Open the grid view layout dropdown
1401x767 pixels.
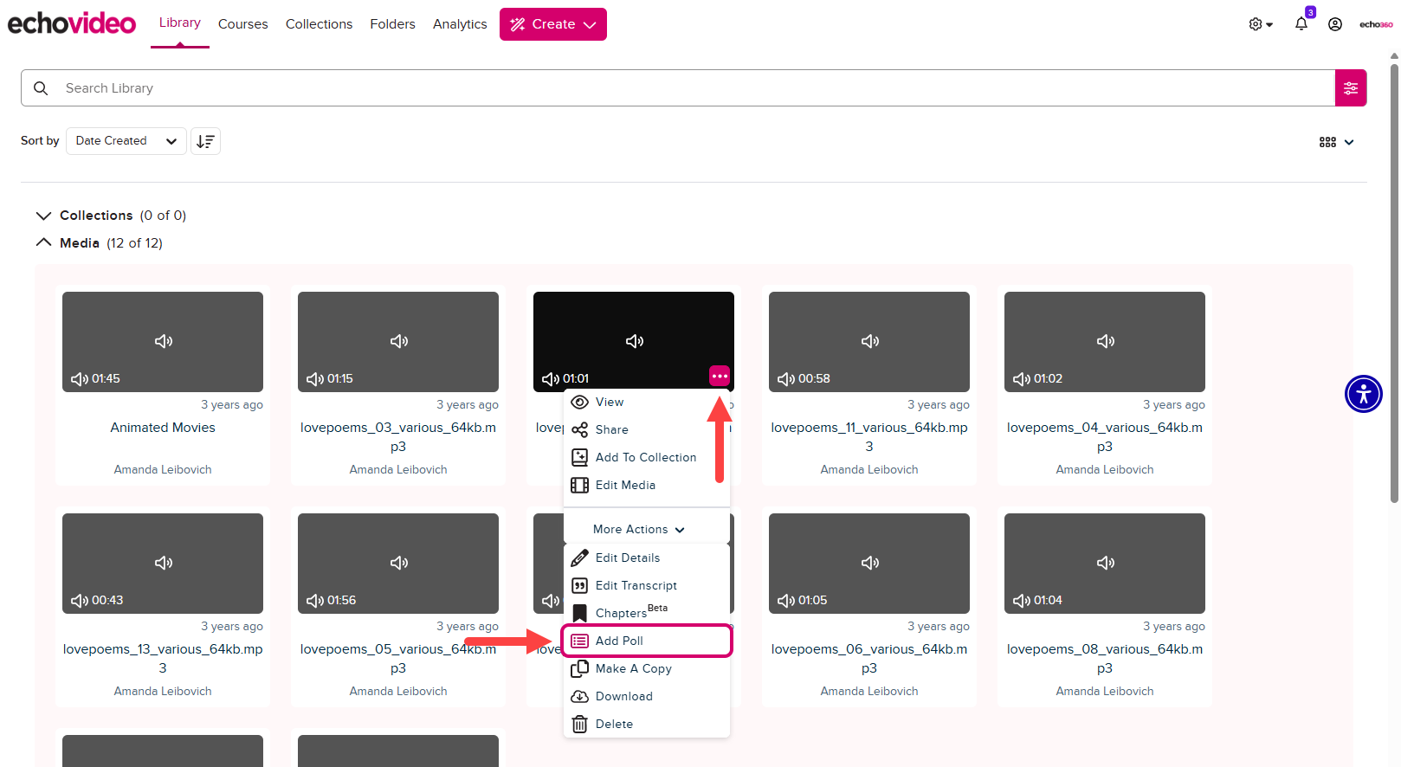[1335, 142]
